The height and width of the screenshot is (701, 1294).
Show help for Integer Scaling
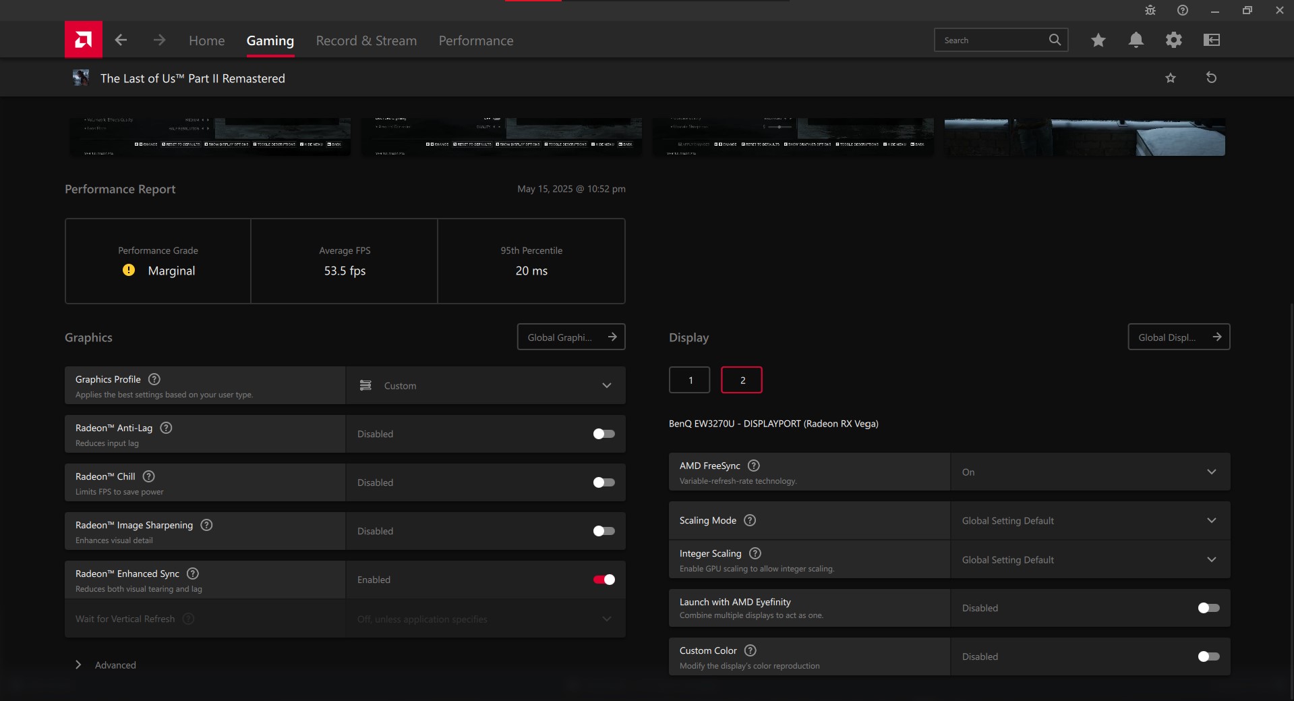click(755, 553)
